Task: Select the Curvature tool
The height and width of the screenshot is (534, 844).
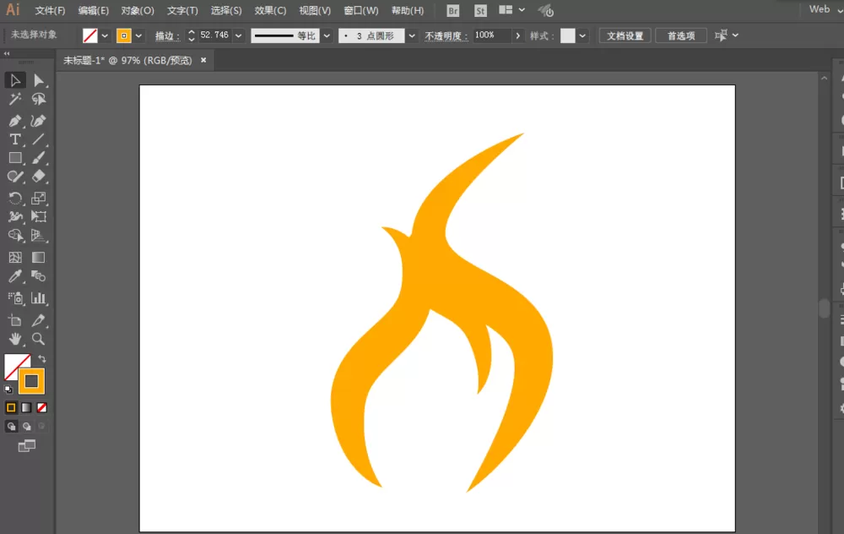Action: [x=38, y=121]
